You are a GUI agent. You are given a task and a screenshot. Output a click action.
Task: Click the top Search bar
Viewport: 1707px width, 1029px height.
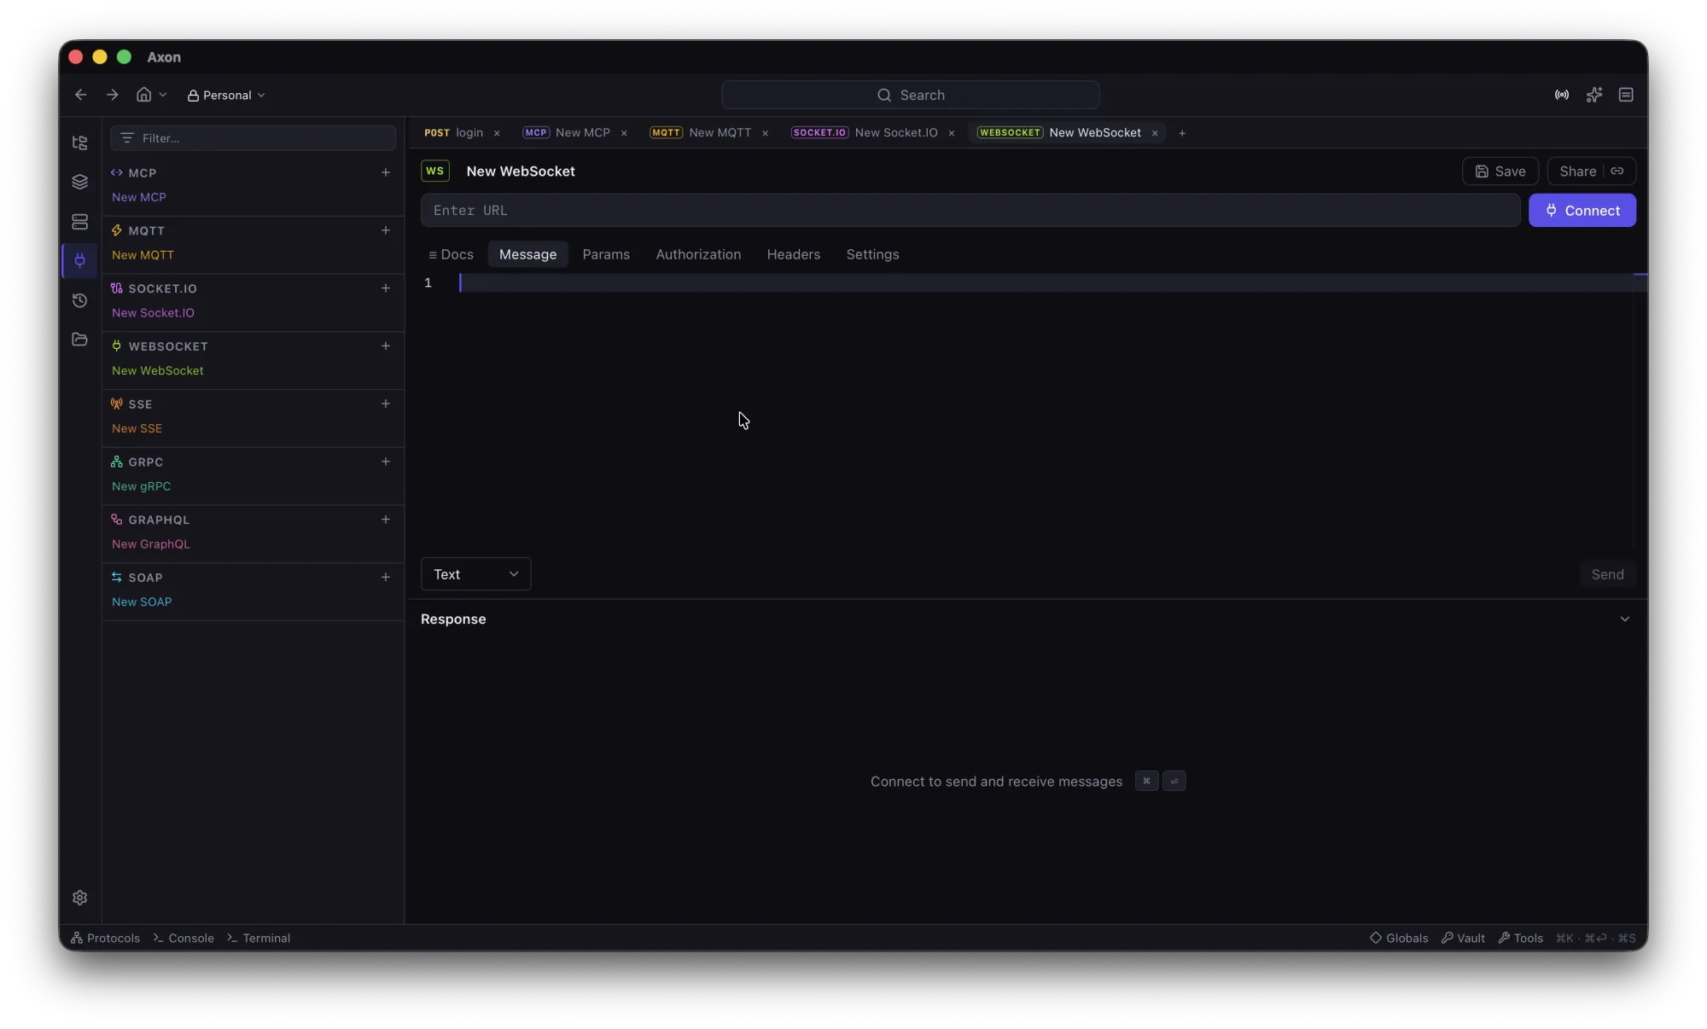coord(911,95)
